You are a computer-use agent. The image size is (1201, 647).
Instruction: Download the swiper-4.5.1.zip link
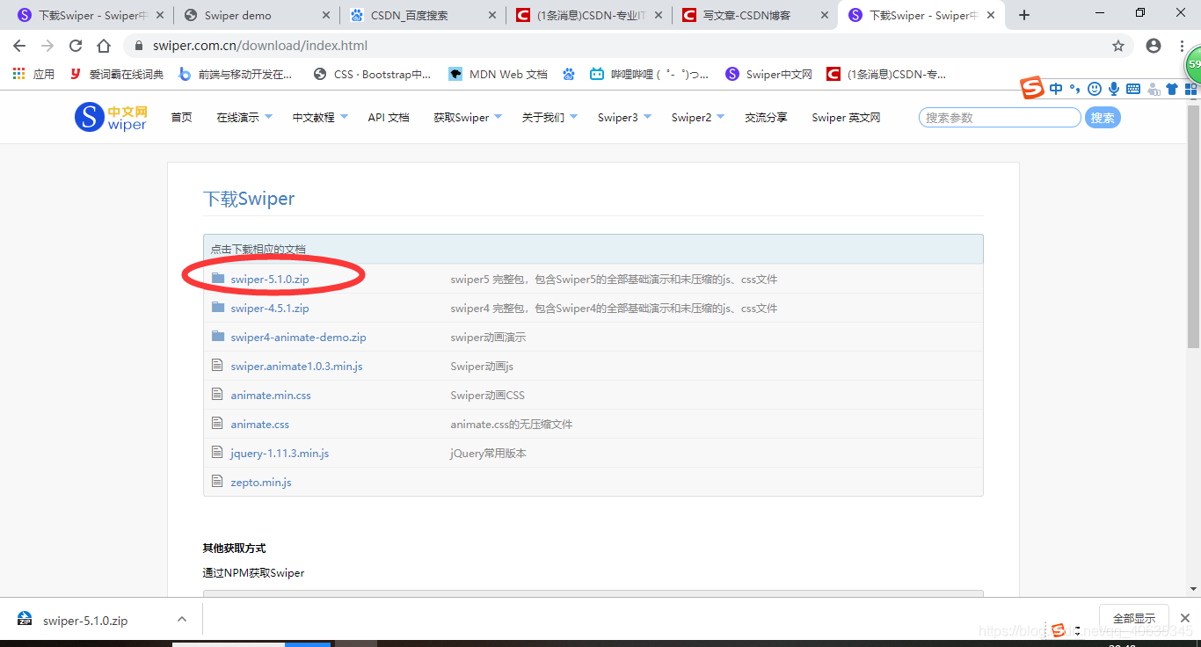(270, 308)
